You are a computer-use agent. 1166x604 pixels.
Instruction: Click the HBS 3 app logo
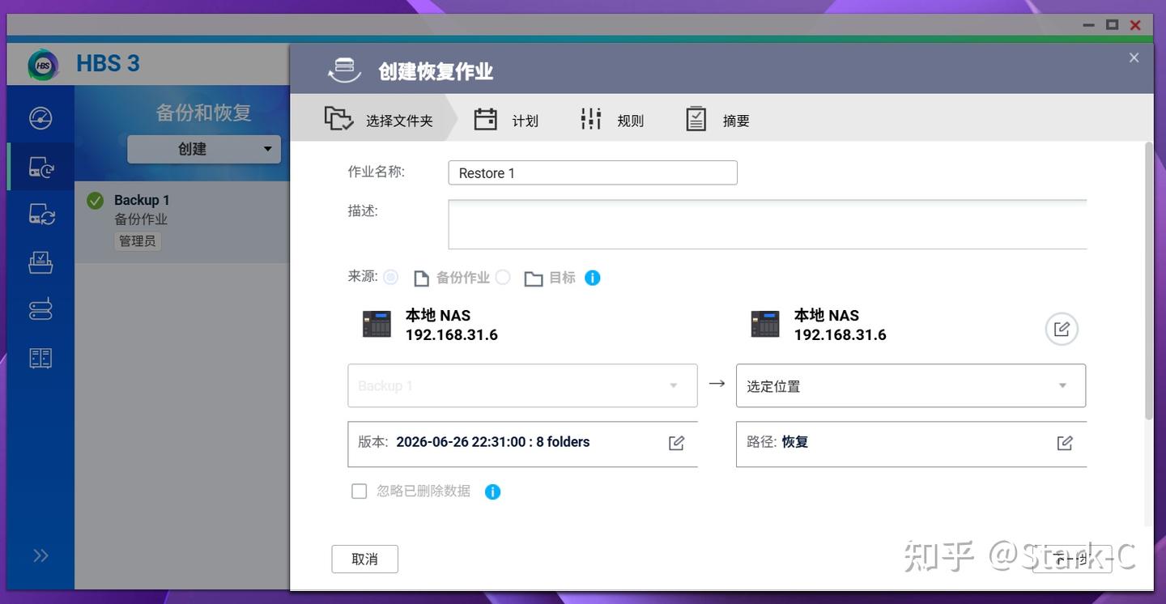coord(43,65)
